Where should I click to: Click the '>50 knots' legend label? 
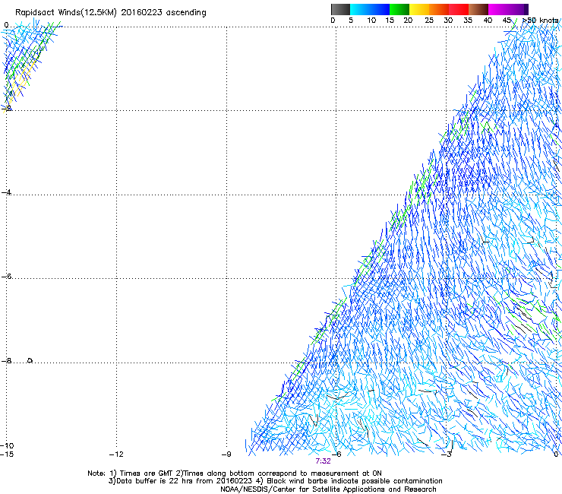tap(541, 21)
